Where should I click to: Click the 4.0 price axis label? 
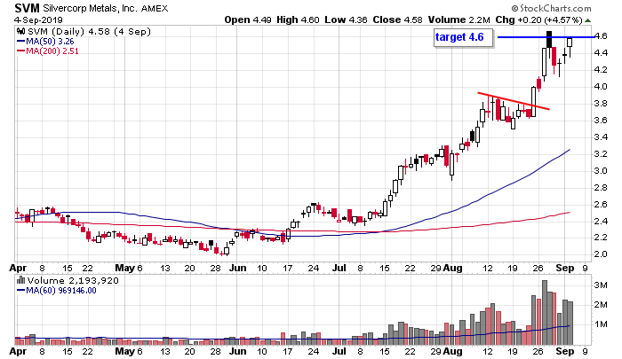pos(601,87)
